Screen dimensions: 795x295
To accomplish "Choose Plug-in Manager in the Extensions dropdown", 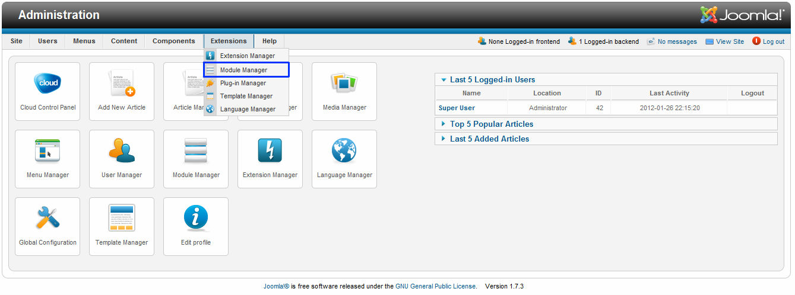I will pyautogui.click(x=246, y=83).
